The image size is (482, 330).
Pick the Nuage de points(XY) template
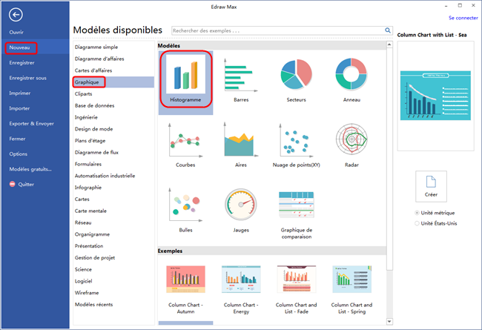(297, 145)
